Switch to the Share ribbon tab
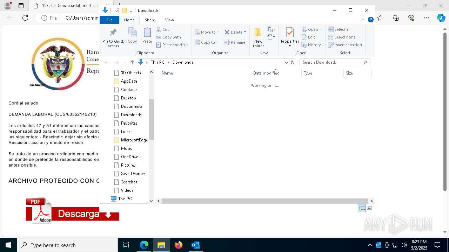This screenshot has height=252, width=449. [x=150, y=20]
